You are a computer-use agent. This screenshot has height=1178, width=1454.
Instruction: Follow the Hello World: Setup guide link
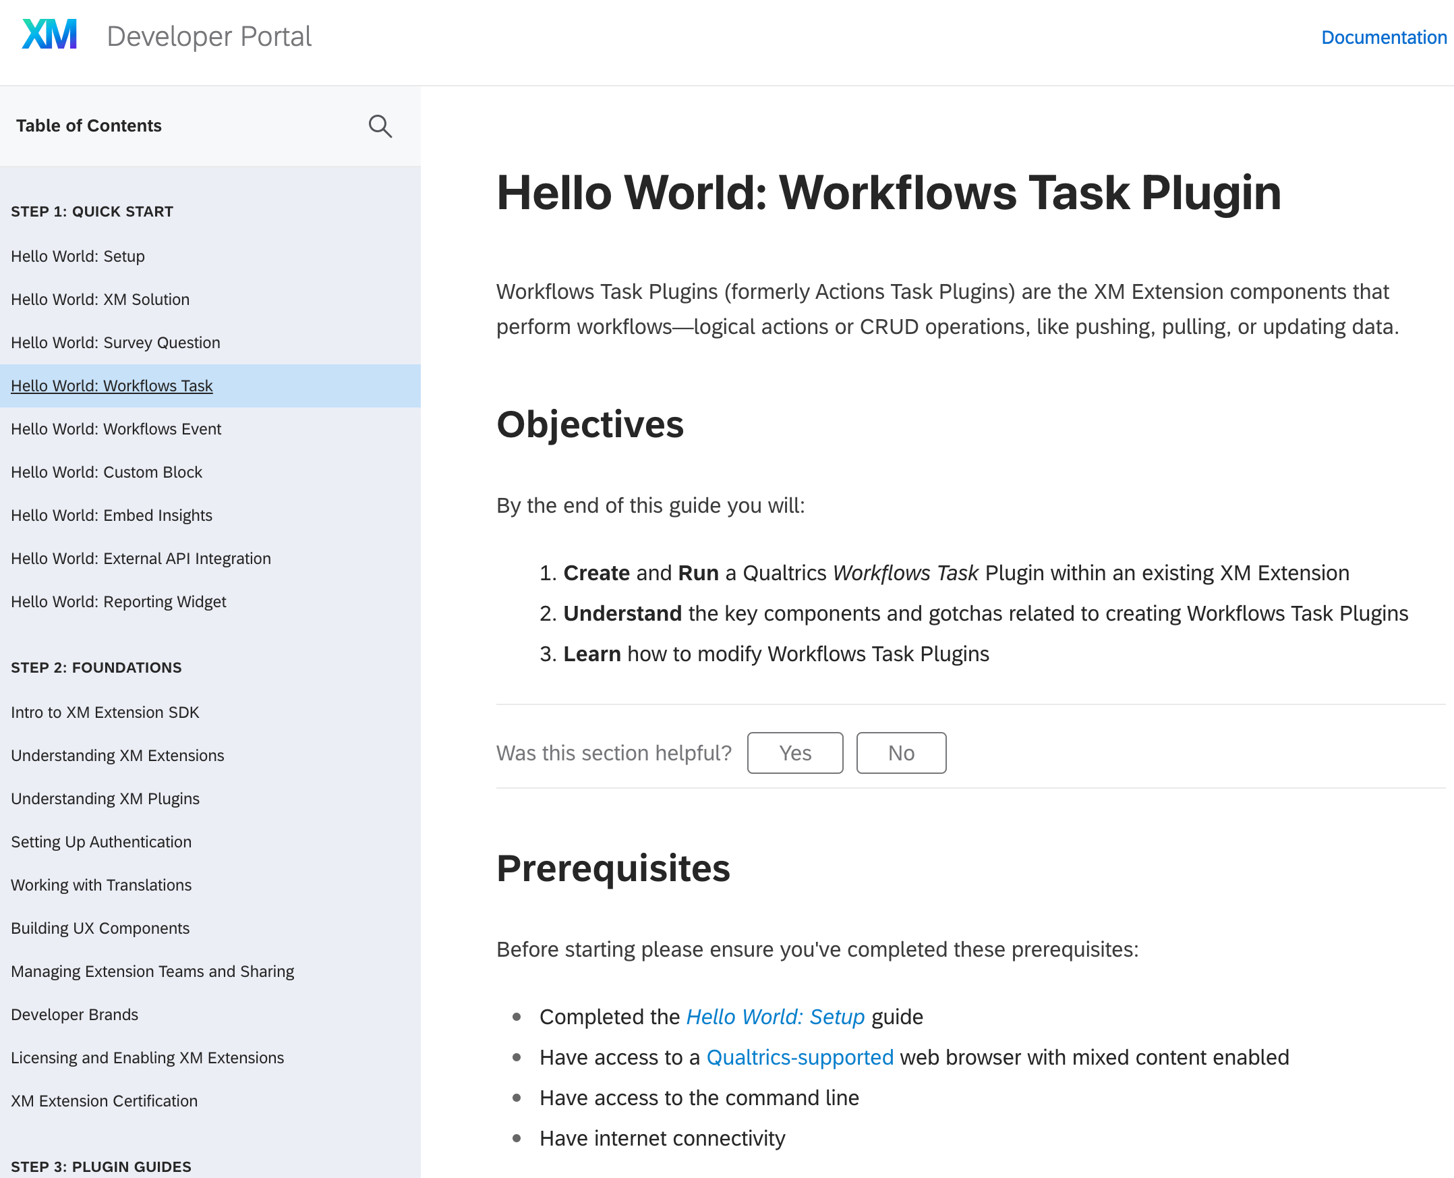click(774, 1017)
